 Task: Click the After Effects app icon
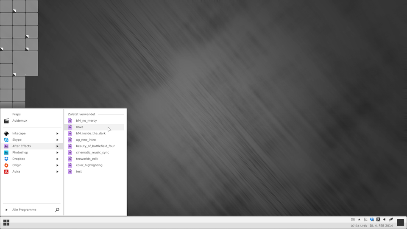[6, 146]
